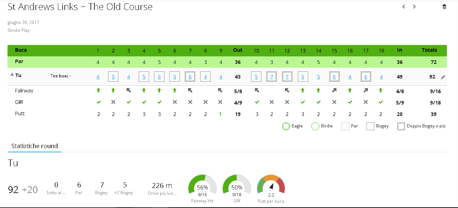Toggle hole 18 GIR checkmark
The width and height of the screenshot is (458, 208).
click(x=381, y=102)
